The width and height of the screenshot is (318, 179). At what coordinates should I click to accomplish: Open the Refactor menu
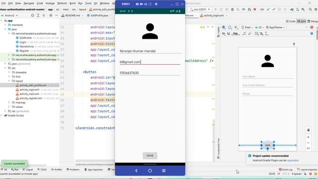tap(62, 3)
